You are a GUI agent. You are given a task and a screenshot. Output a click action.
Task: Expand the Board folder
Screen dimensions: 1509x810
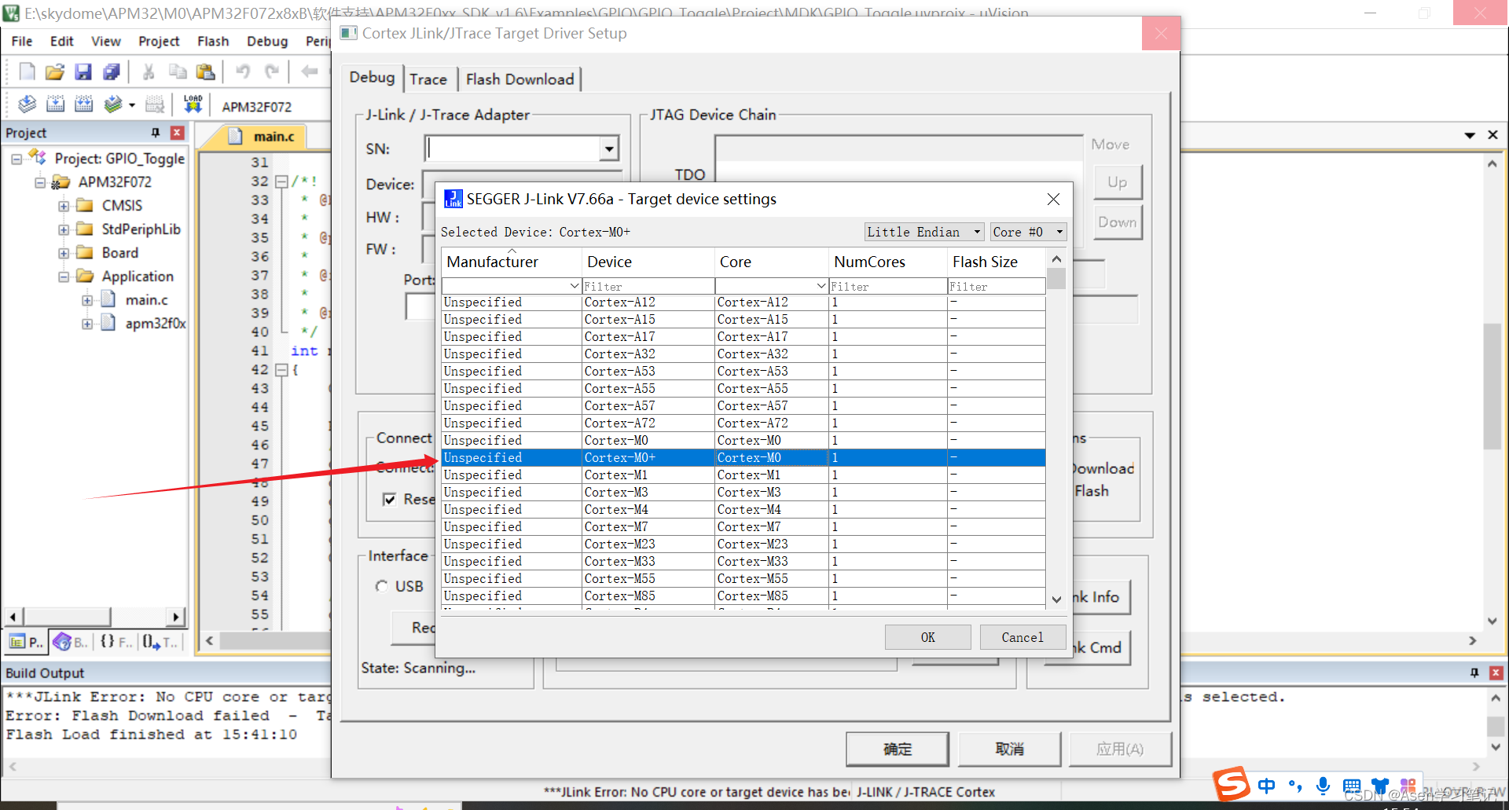pyautogui.click(x=64, y=253)
